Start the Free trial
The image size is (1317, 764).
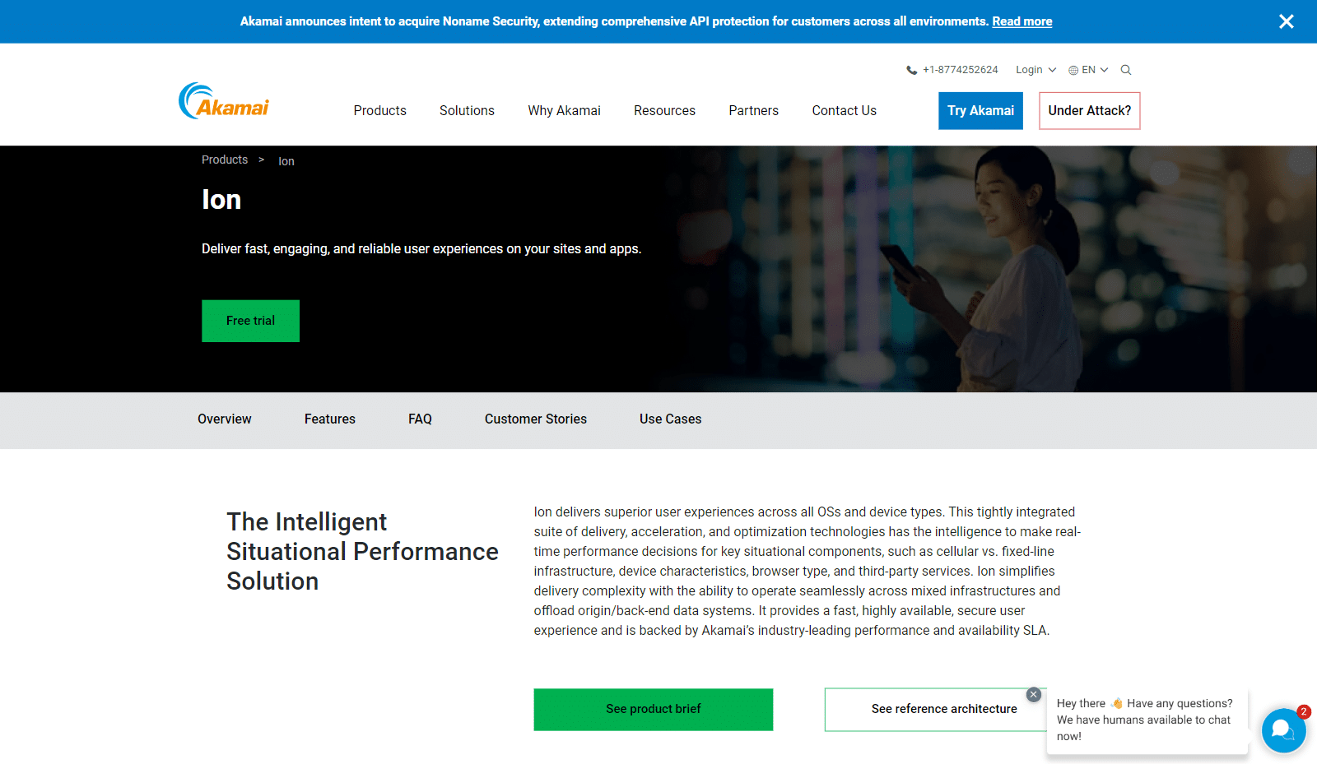[x=250, y=321]
